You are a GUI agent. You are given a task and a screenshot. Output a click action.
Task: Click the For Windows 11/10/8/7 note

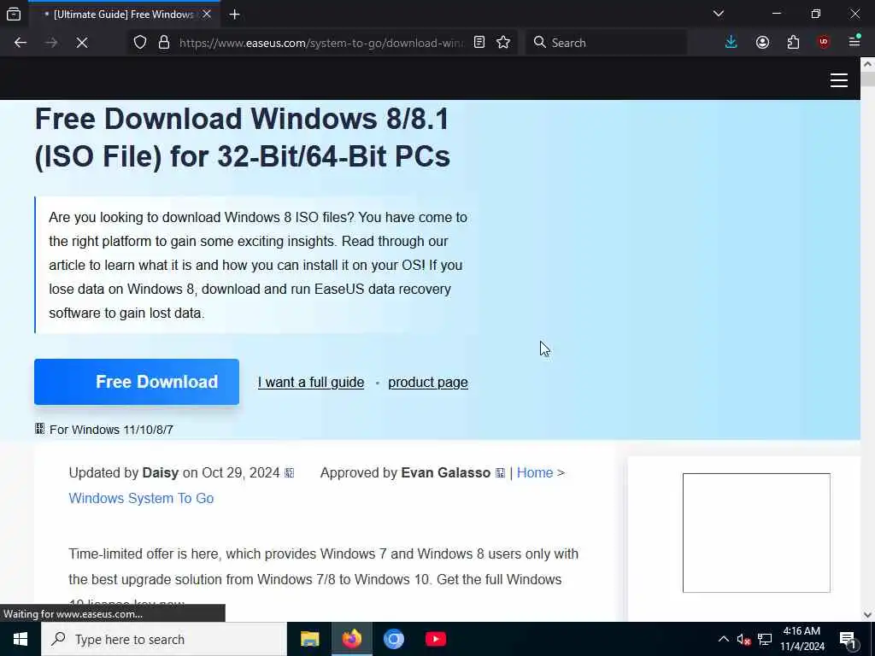(111, 430)
